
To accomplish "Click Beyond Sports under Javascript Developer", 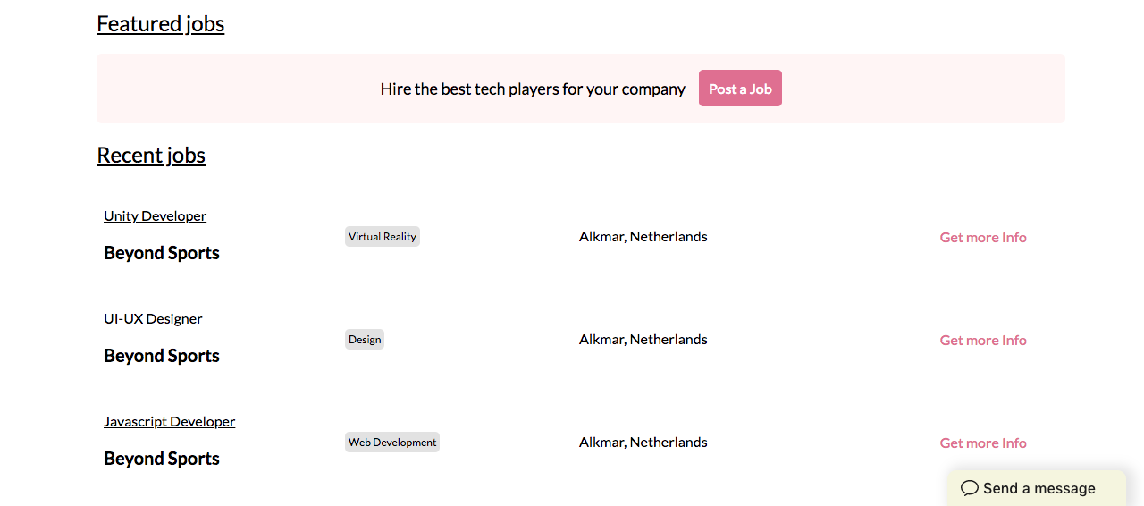I will (x=162, y=459).
